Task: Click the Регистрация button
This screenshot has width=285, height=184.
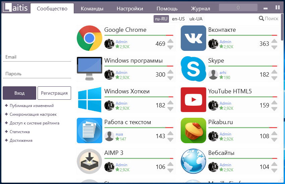Action: tap(54, 93)
